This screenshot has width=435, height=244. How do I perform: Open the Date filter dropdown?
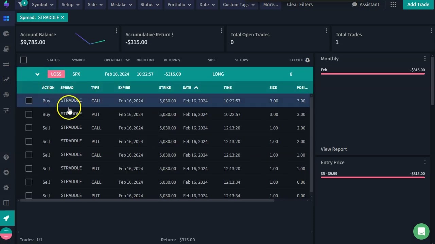click(x=207, y=4)
